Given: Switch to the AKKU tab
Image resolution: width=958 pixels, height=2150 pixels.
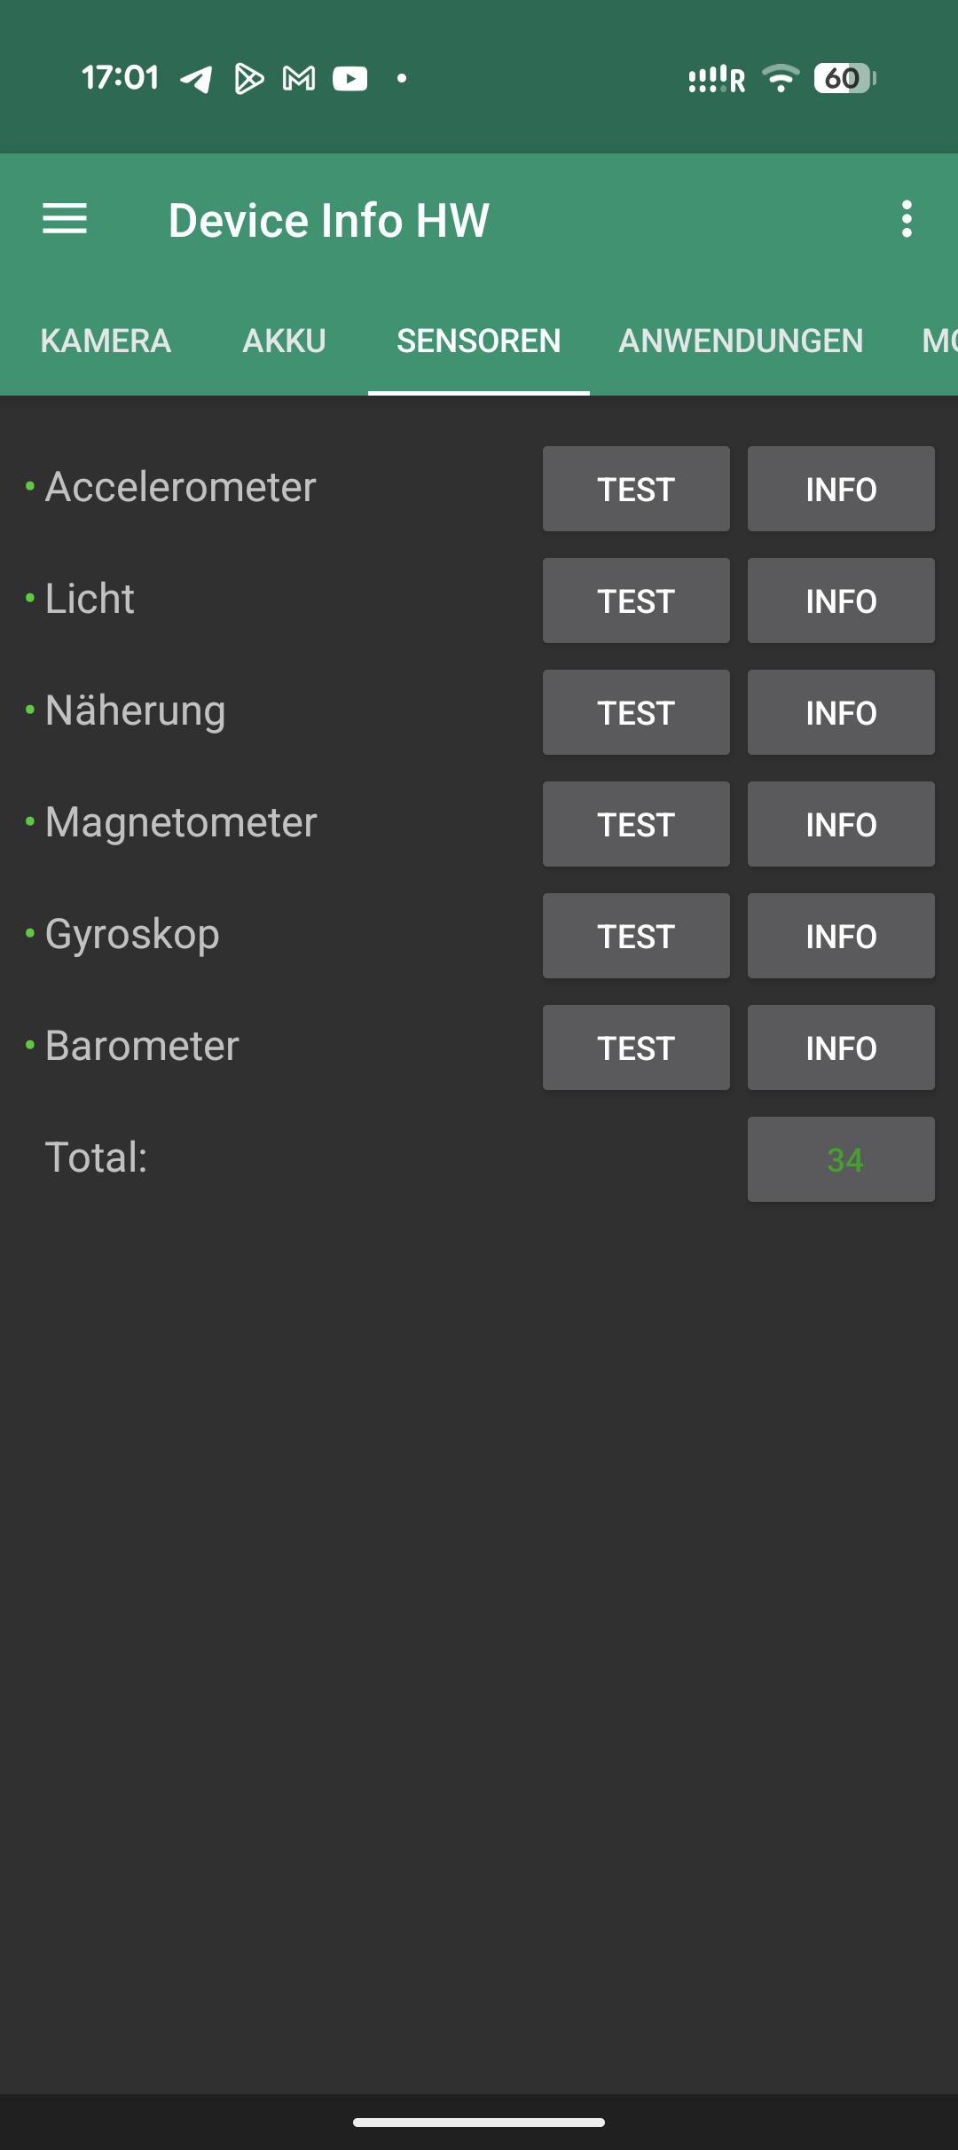Looking at the screenshot, I should (284, 341).
